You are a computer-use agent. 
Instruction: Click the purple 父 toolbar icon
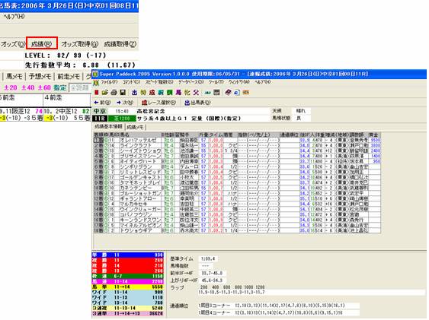pyautogui.click(x=196, y=93)
